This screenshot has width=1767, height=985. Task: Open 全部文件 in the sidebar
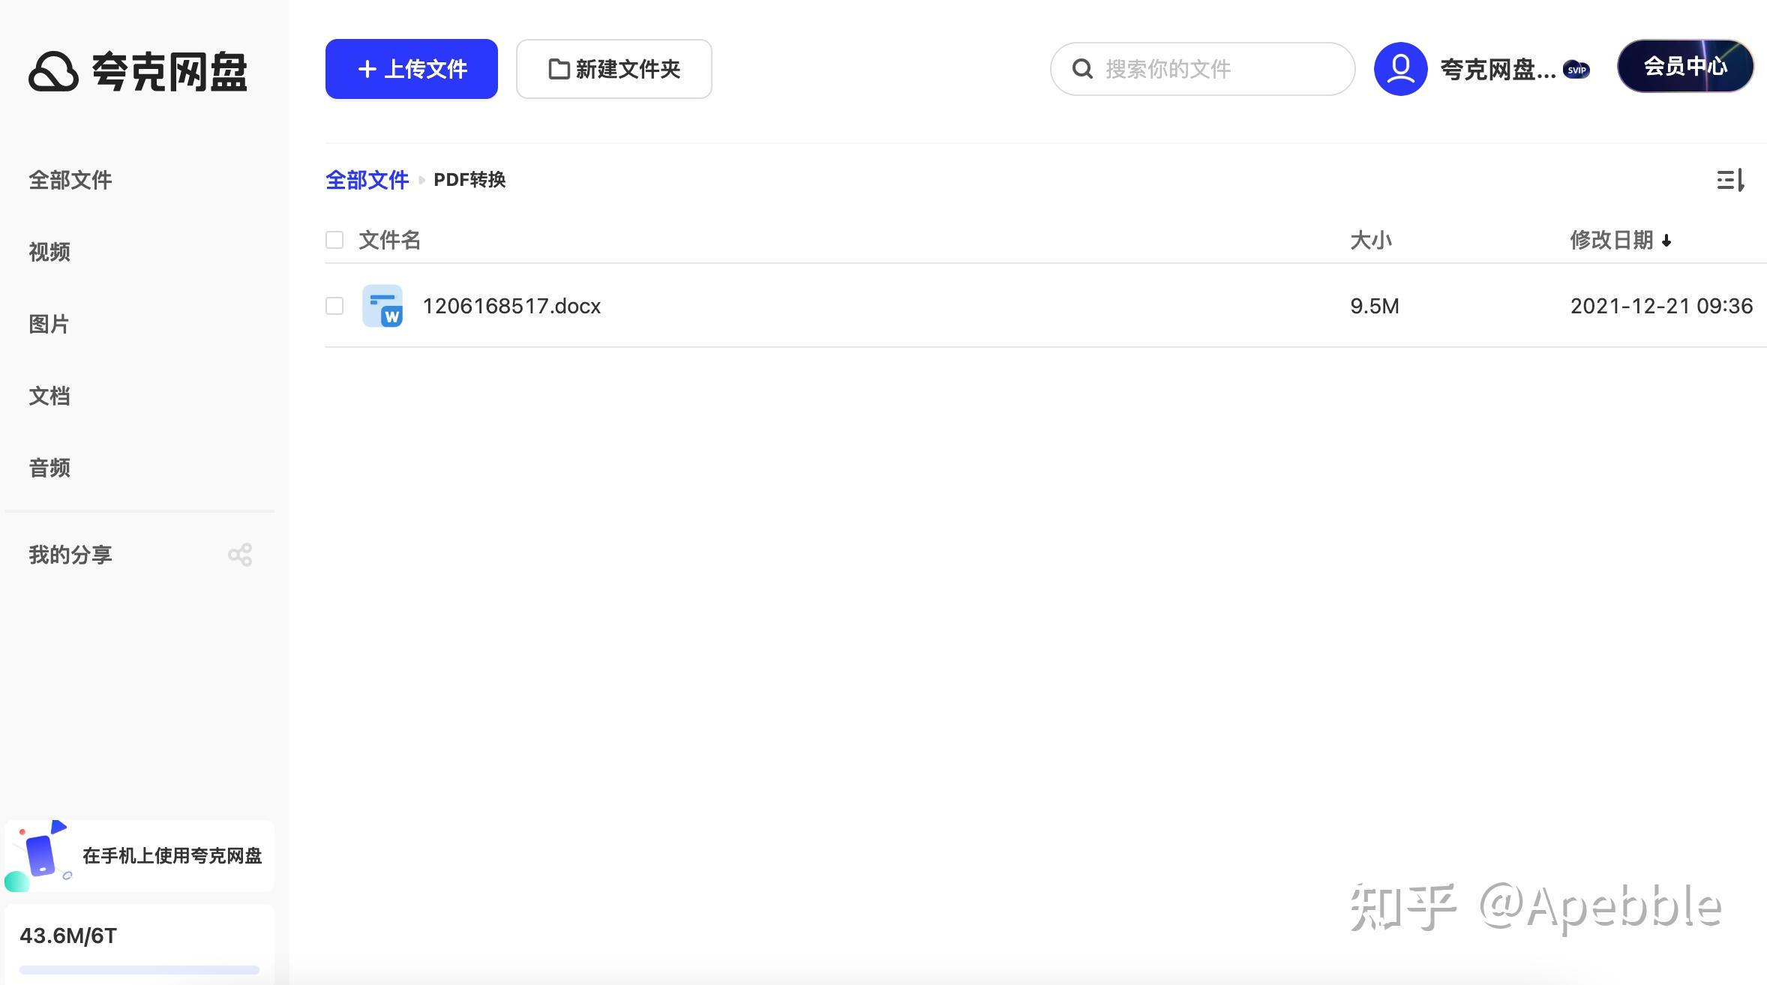pyautogui.click(x=70, y=180)
